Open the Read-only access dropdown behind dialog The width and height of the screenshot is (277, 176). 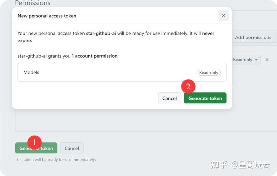tap(245, 60)
